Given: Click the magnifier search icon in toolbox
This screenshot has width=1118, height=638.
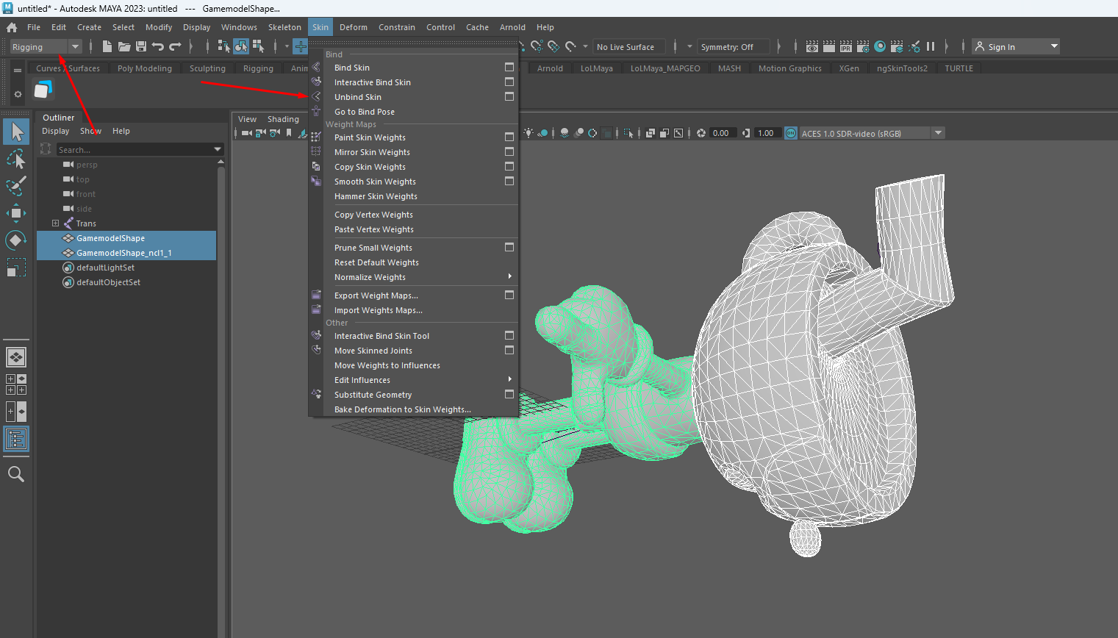Looking at the screenshot, I should click(x=16, y=474).
